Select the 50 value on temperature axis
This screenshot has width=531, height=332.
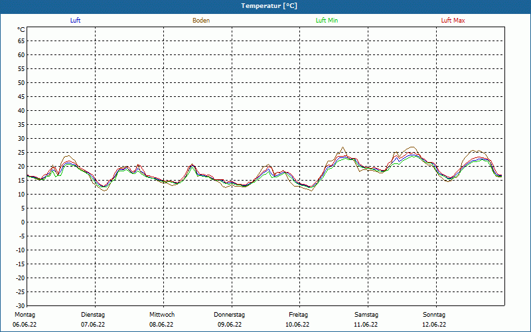pyautogui.click(x=21, y=82)
